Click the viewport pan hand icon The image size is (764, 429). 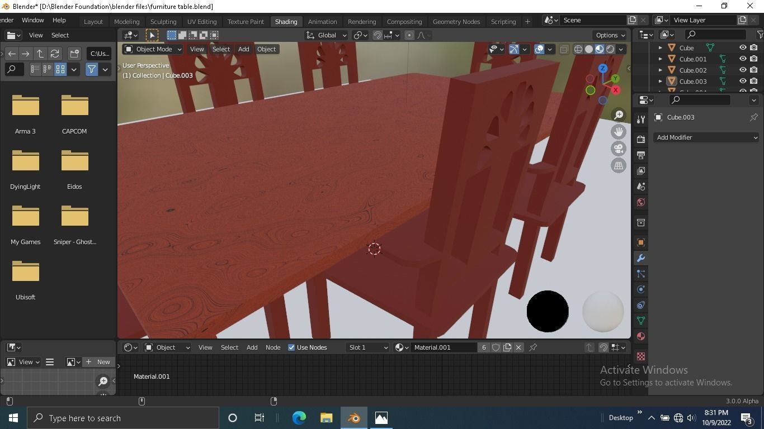point(619,132)
